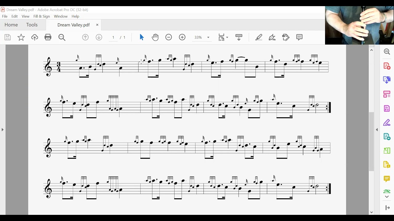Image resolution: width=394 pixels, height=221 pixels.
Task: Bookmark file with the star icon
Action: tap(21, 37)
